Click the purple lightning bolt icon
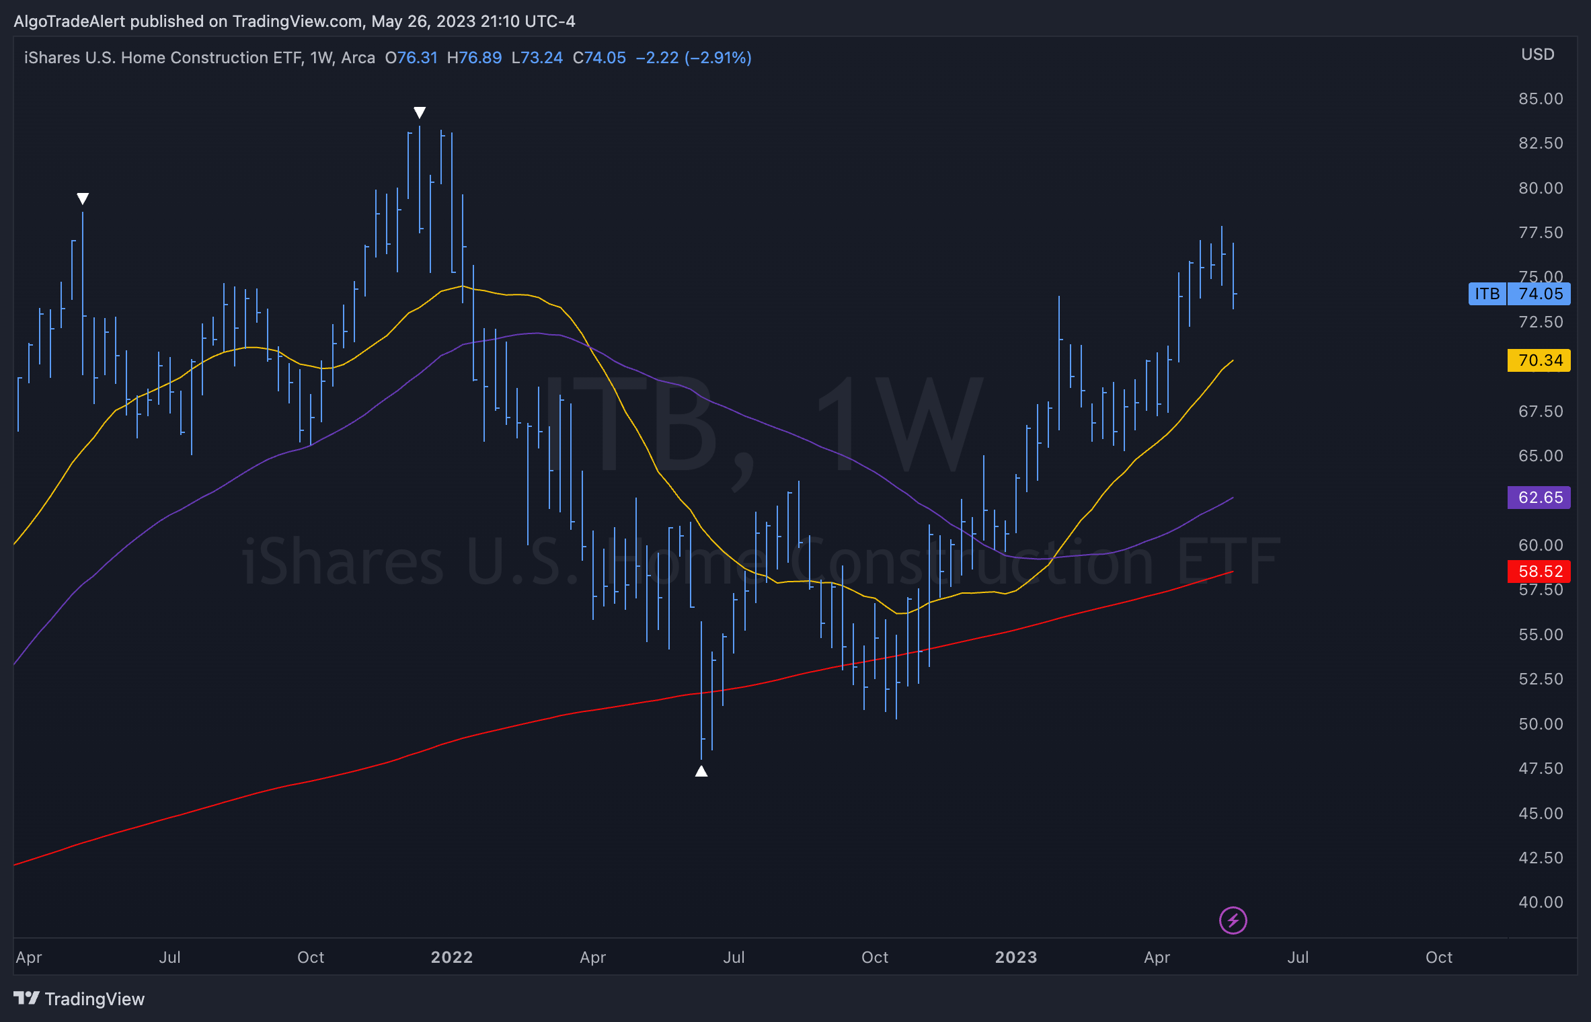Image resolution: width=1591 pixels, height=1022 pixels. point(1233,920)
